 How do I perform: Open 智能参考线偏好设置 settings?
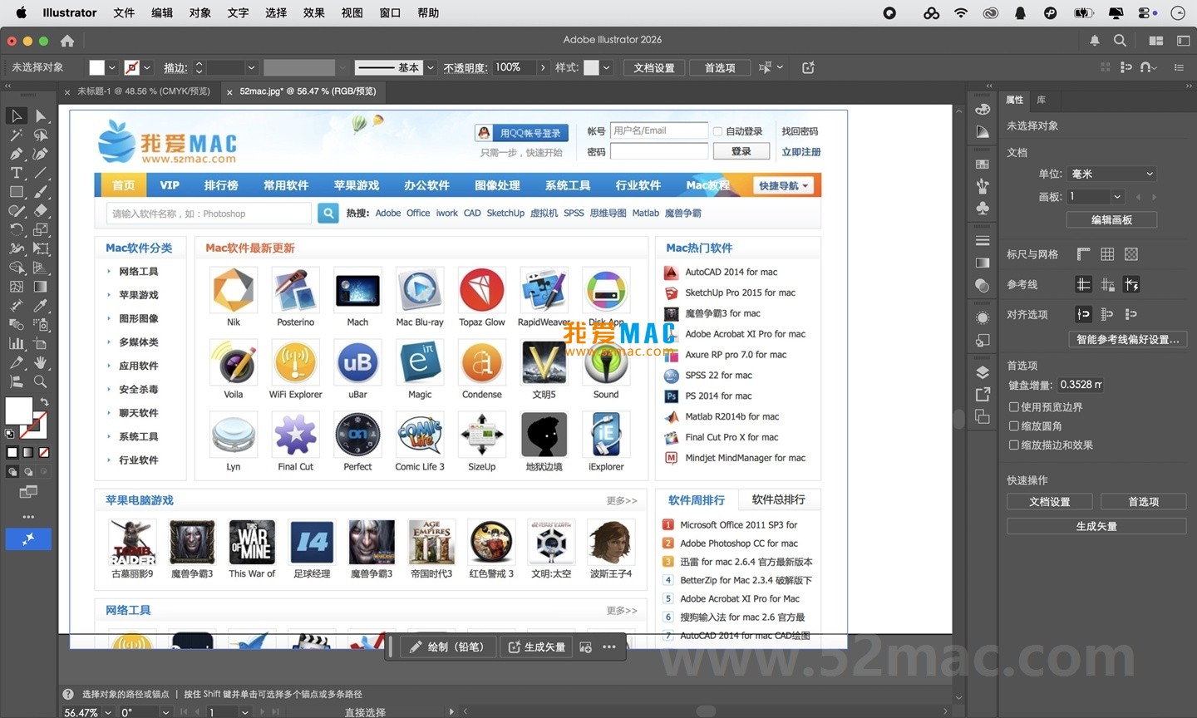(1127, 339)
